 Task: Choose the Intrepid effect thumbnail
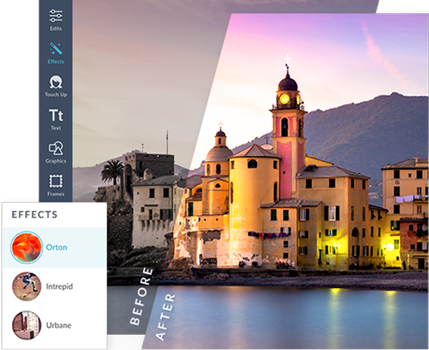point(26,287)
